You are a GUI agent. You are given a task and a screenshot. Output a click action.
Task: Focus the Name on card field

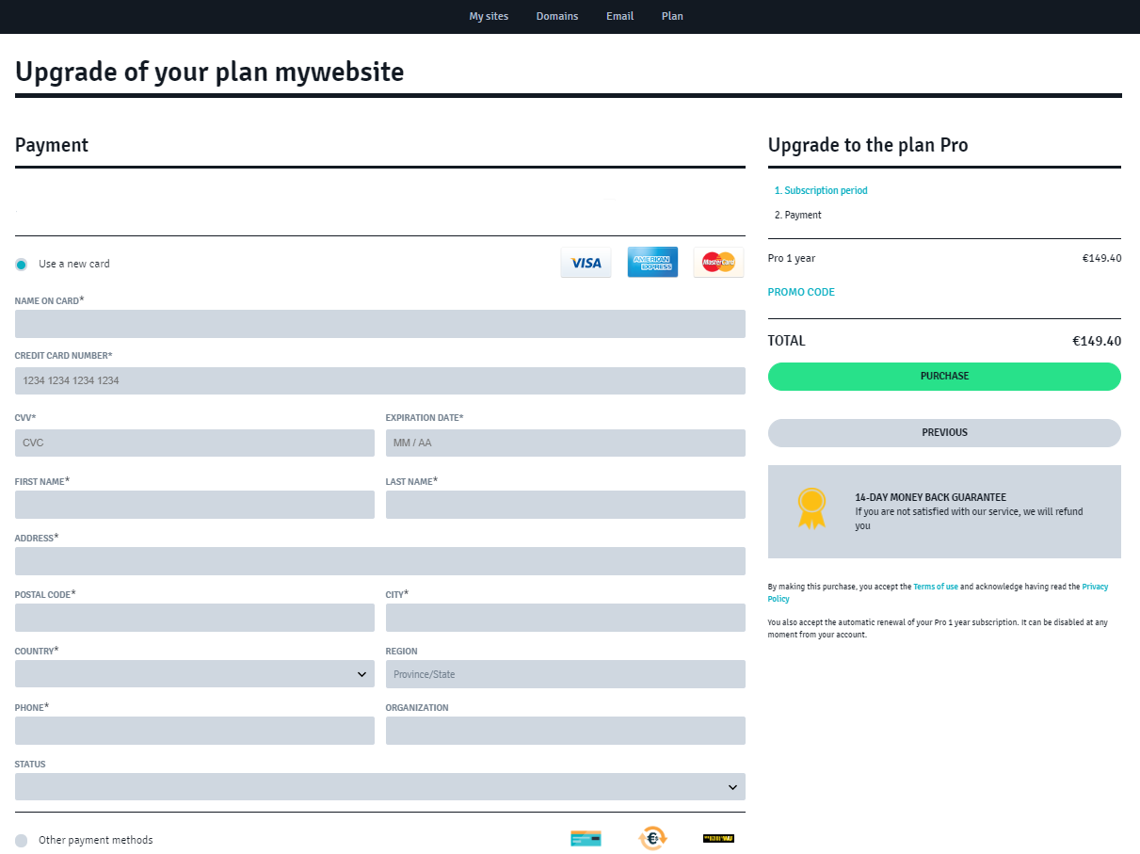tap(380, 324)
